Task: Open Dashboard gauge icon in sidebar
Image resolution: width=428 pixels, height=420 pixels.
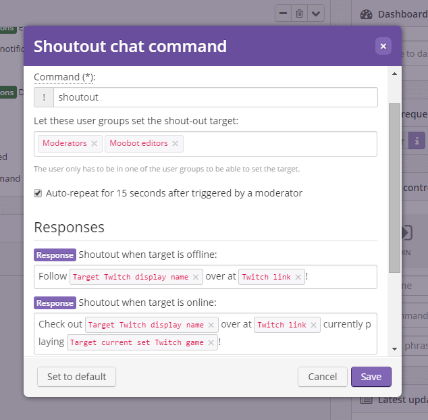Action: [366, 14]
